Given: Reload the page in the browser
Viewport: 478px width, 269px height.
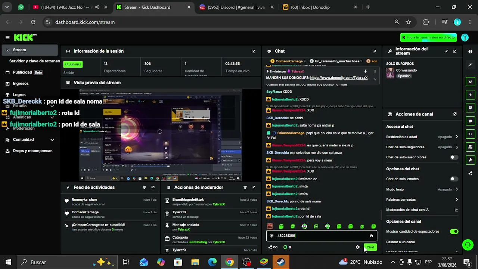Looking at the screenshot, I should coord(33,22).
